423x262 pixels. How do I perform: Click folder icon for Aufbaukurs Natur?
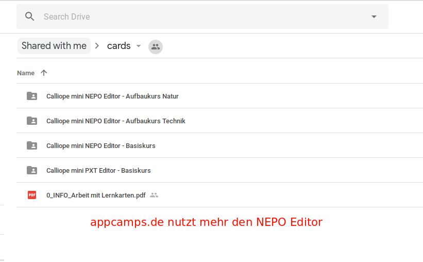click(x=32, y=96)
